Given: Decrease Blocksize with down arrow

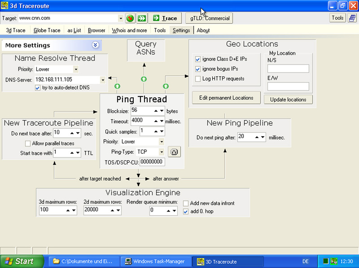Looking at the screenshot, I should (162, 111).
